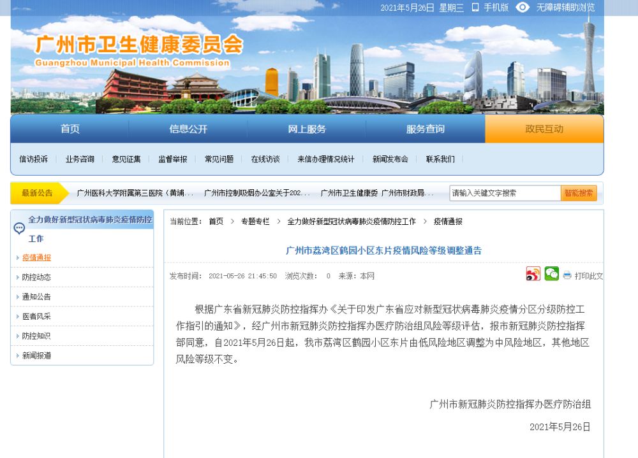638x458 pixels.
Task: Click the 智能搜索 search button
Action: tap(579, 193)
